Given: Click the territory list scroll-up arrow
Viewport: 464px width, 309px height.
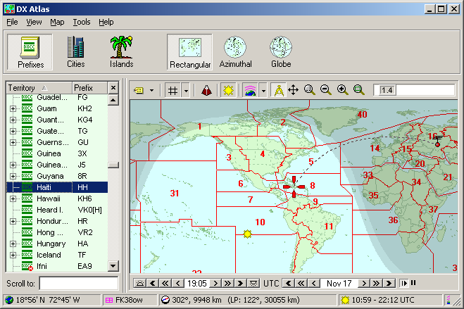Looking at the screenshot, I should coord(113,100).
